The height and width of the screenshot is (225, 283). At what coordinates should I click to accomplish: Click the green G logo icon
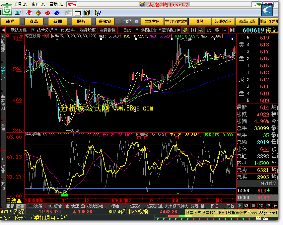coord(7,10)
